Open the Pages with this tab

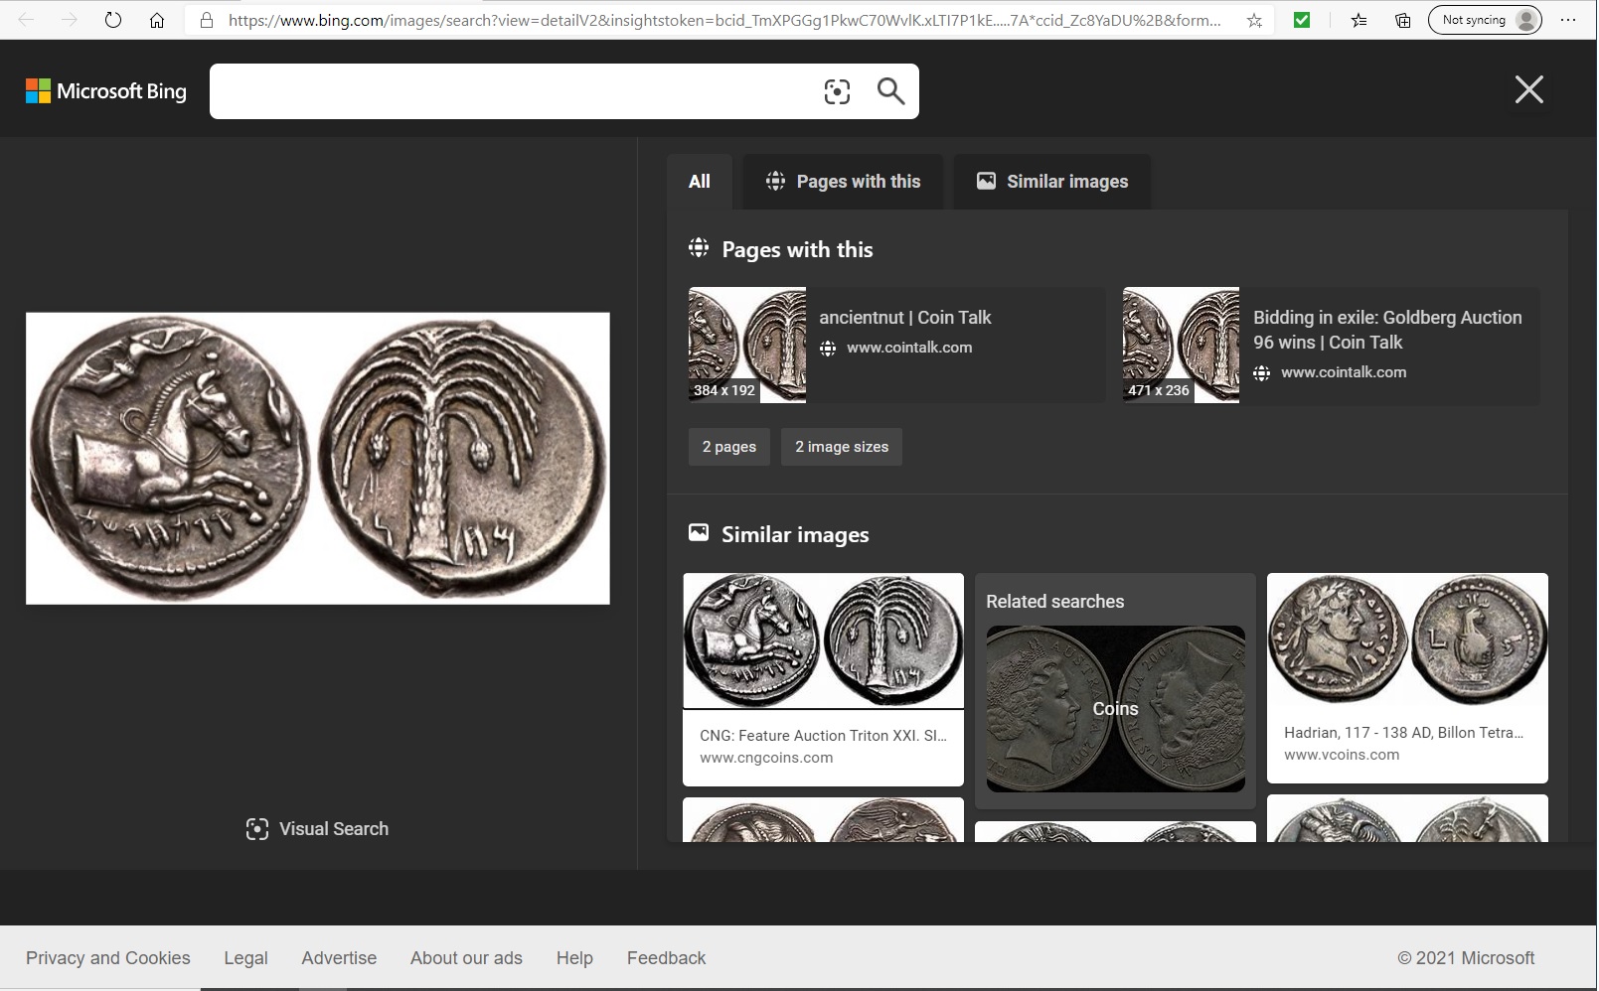pyautogui.click(x=843, y=182)
